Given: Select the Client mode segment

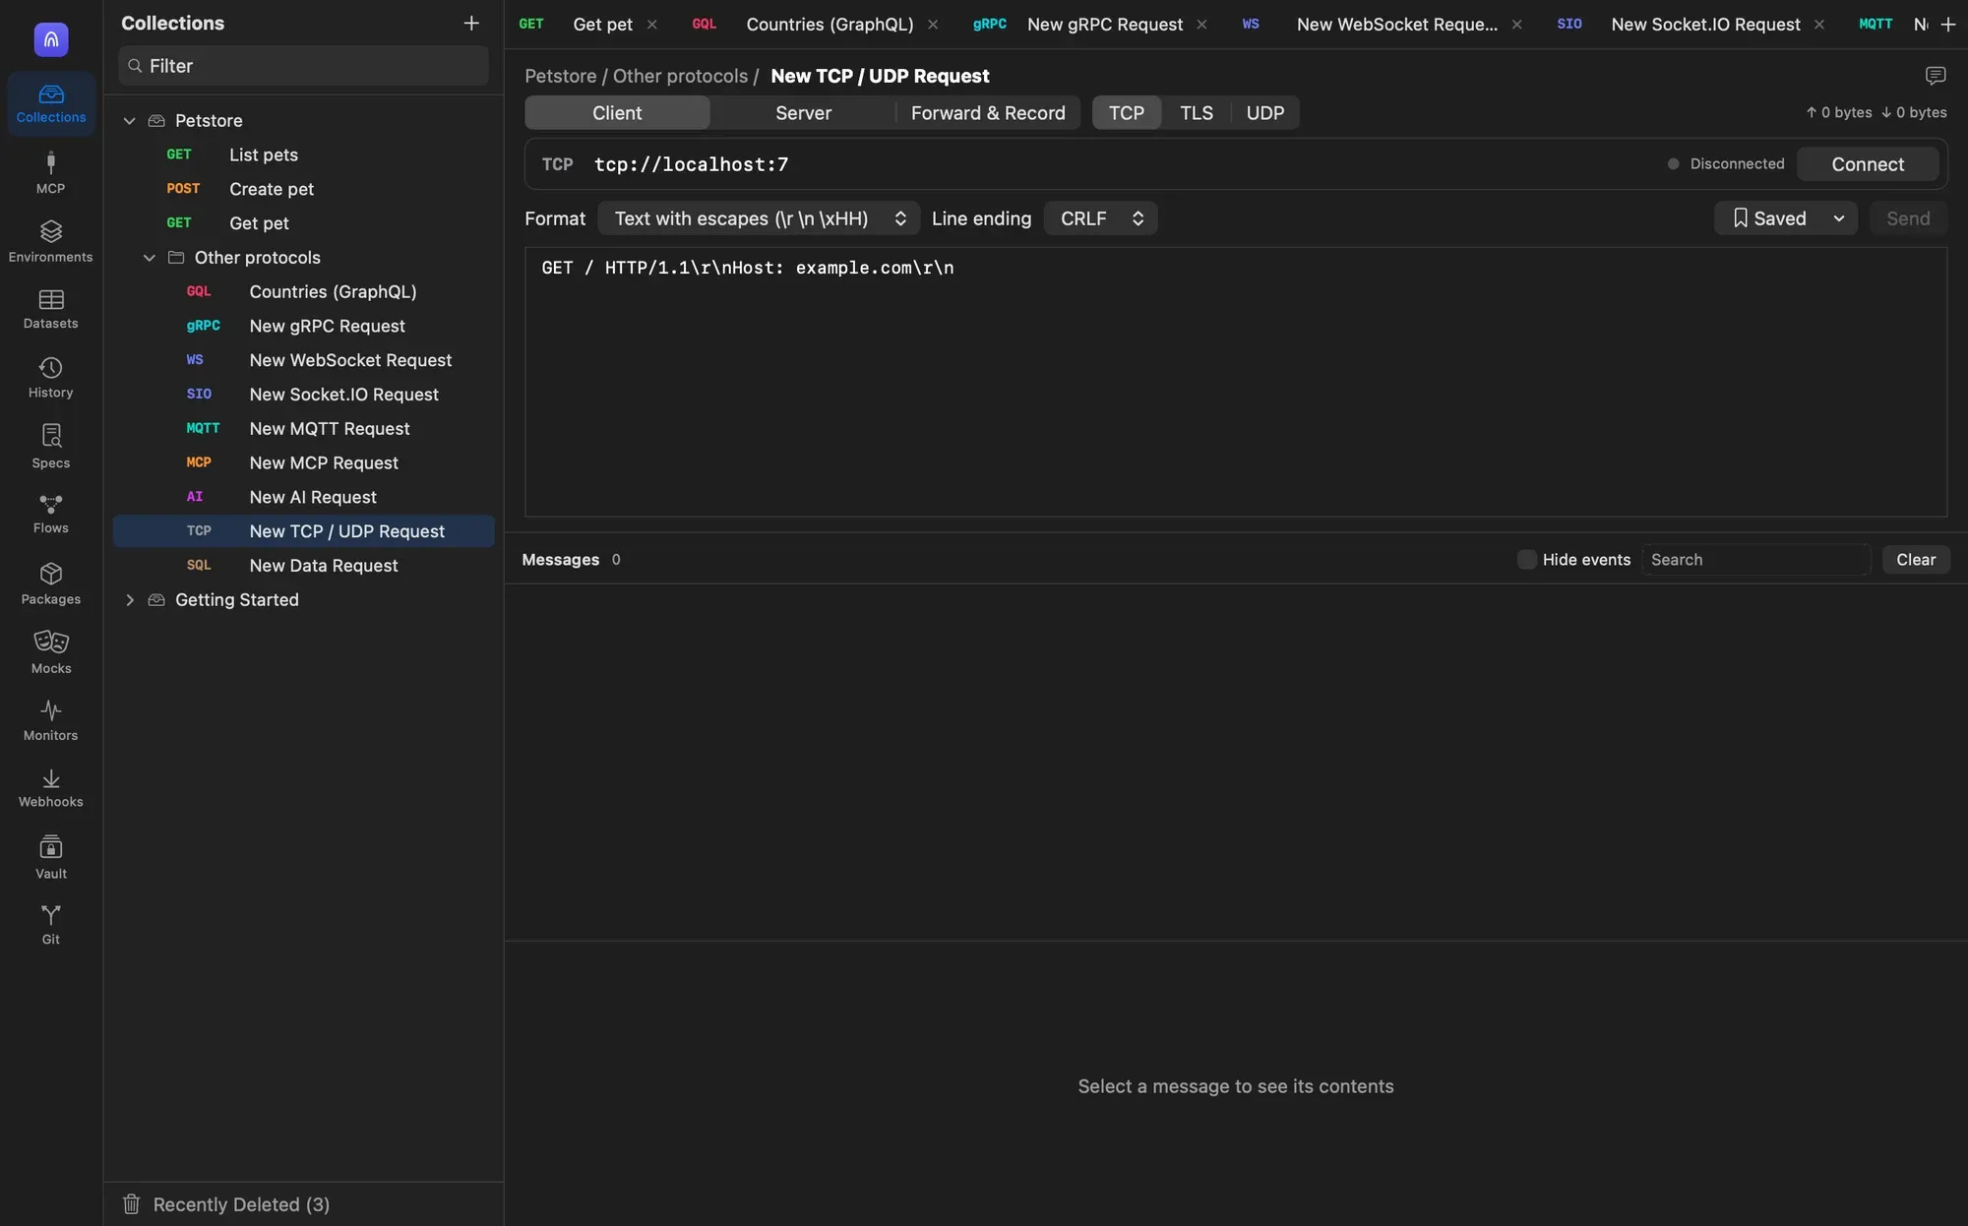Looking at the screenshot, I should click(617, 113).
